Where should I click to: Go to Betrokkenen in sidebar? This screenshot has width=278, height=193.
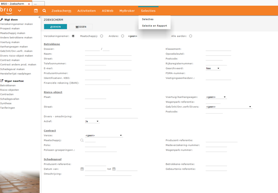coord(8,85)
